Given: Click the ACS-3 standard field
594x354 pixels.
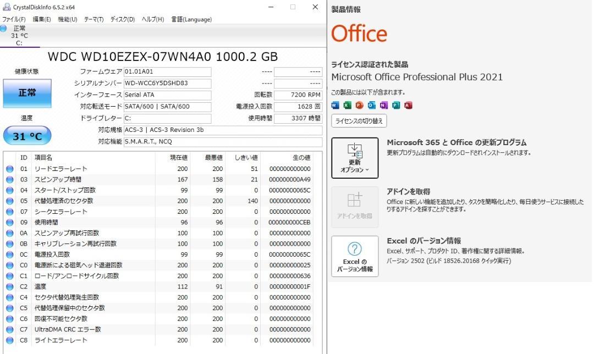Looking at the screenshot, I should point(223,130).
